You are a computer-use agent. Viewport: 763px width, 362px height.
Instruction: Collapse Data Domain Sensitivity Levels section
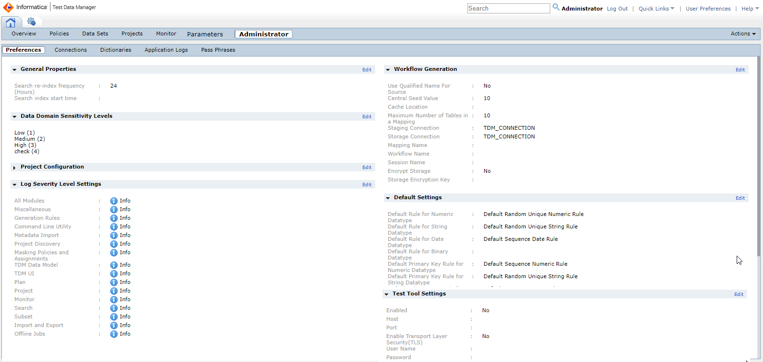pyautogui.click(x=14, y=117)
